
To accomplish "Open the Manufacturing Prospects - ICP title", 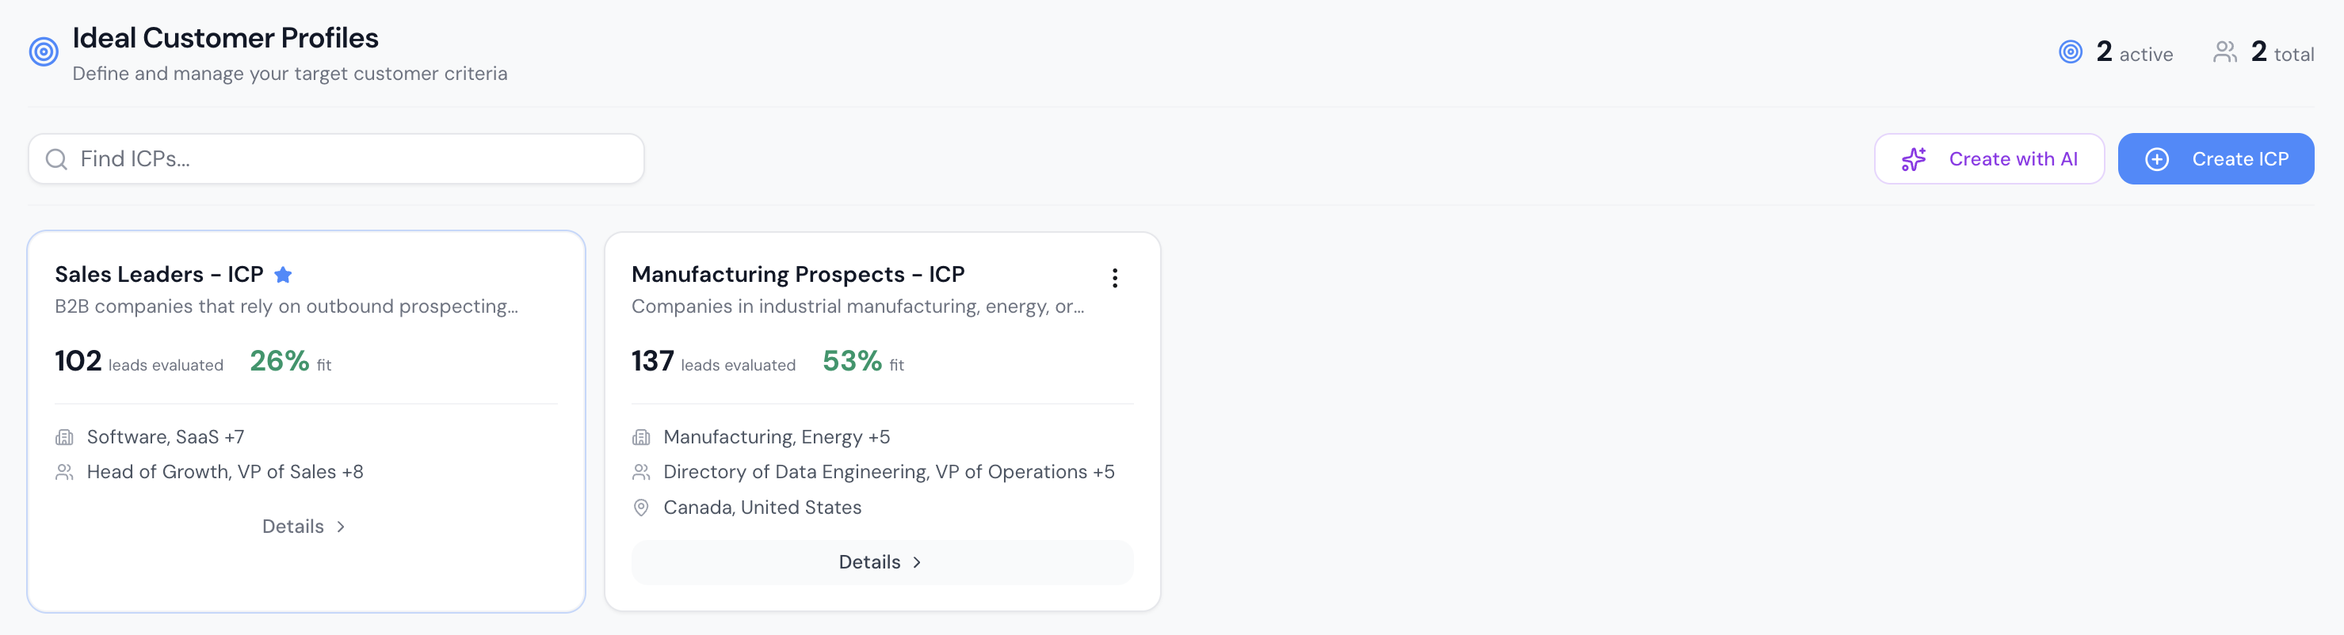I will 798,274.
